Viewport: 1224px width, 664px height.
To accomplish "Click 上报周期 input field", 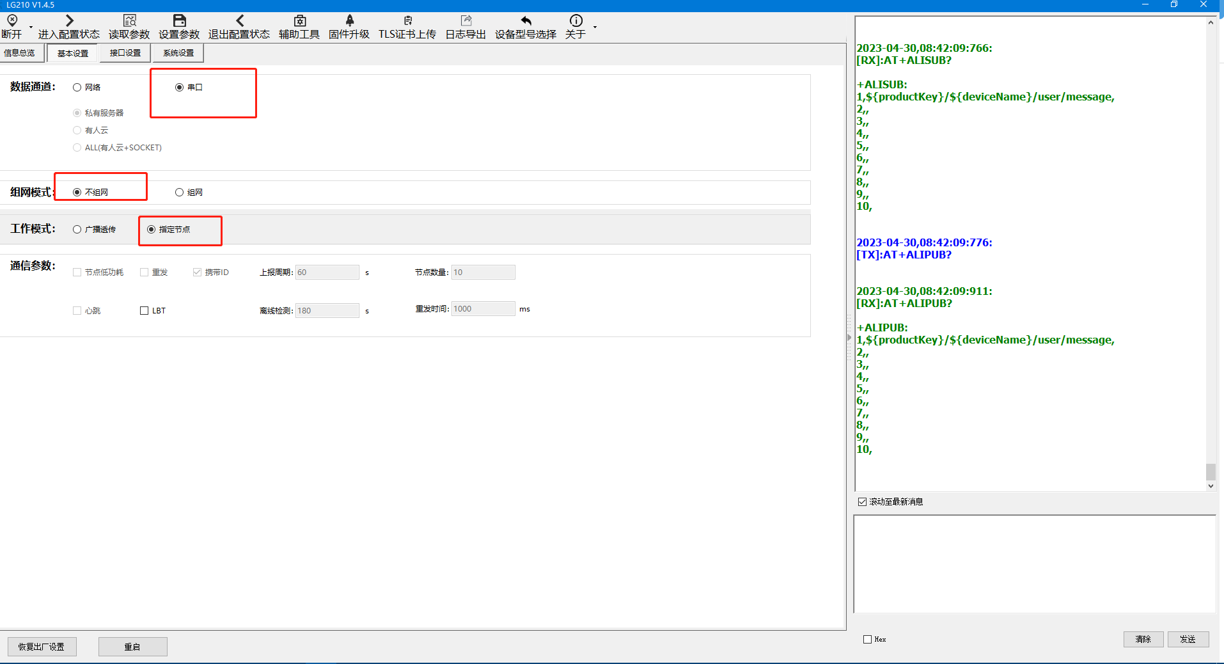I will [x=327, y=272].
